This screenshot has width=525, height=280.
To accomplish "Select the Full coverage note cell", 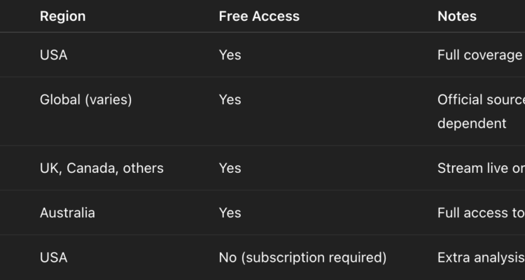I will [479, 55].
